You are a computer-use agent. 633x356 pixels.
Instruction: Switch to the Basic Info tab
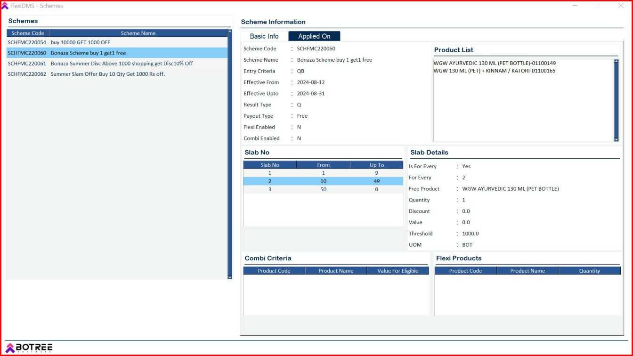(x=264, y=36)
